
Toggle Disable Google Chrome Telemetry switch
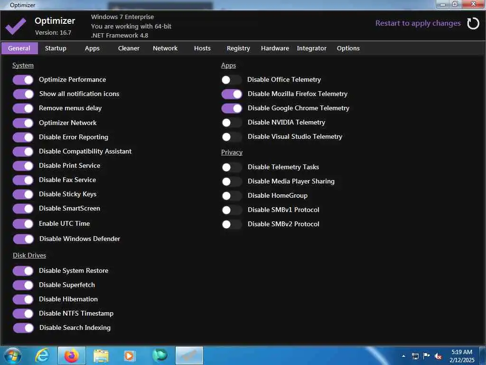(232, 108)
